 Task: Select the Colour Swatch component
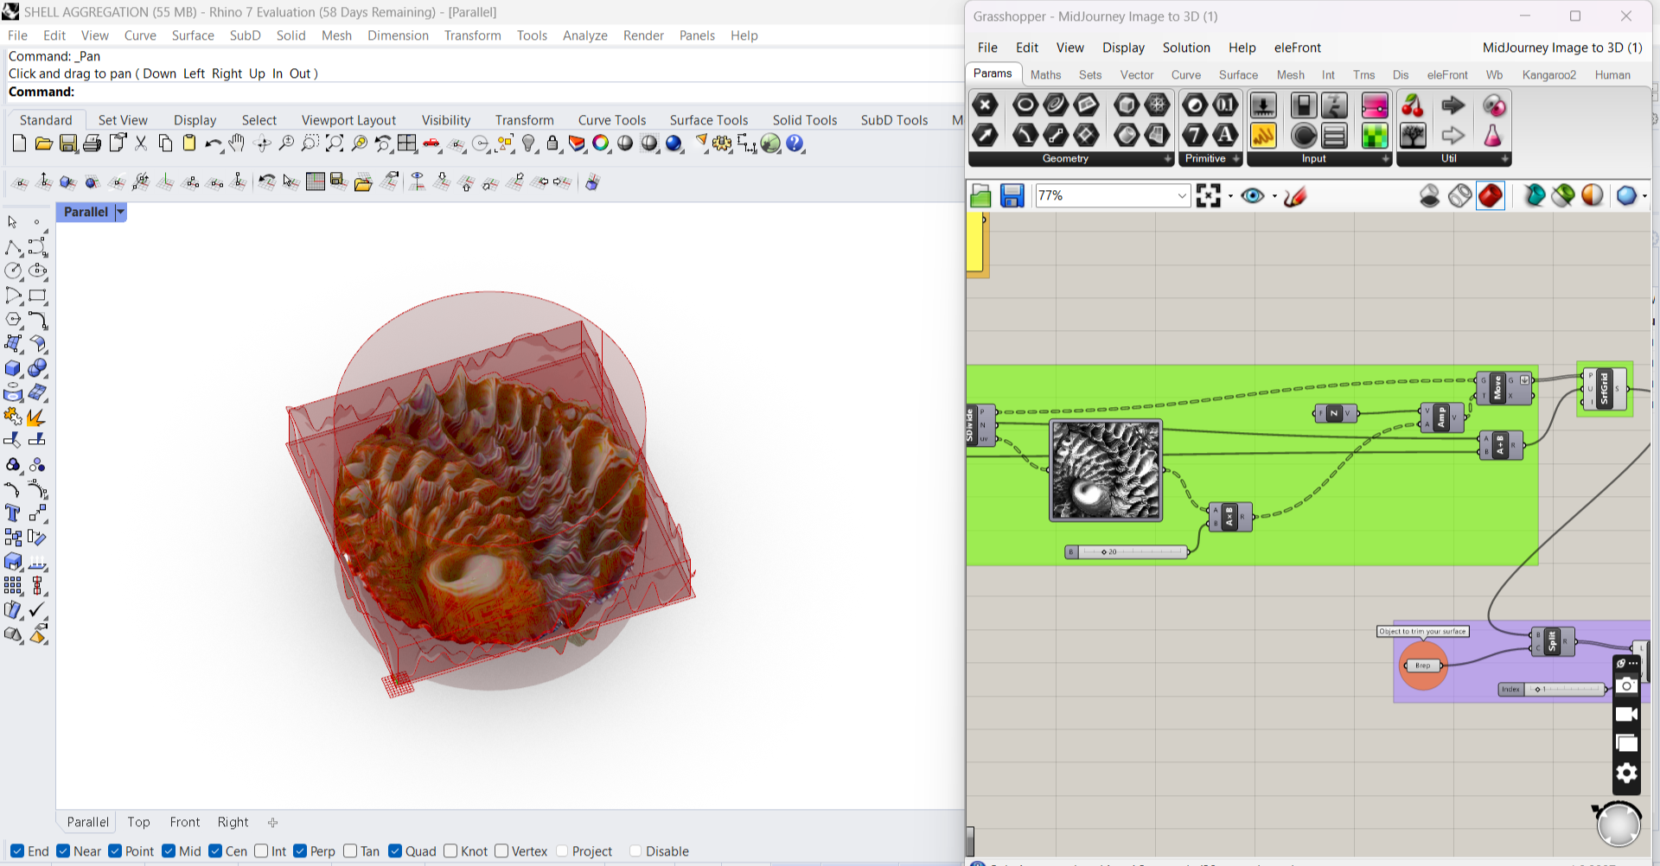pos(1374,136)
